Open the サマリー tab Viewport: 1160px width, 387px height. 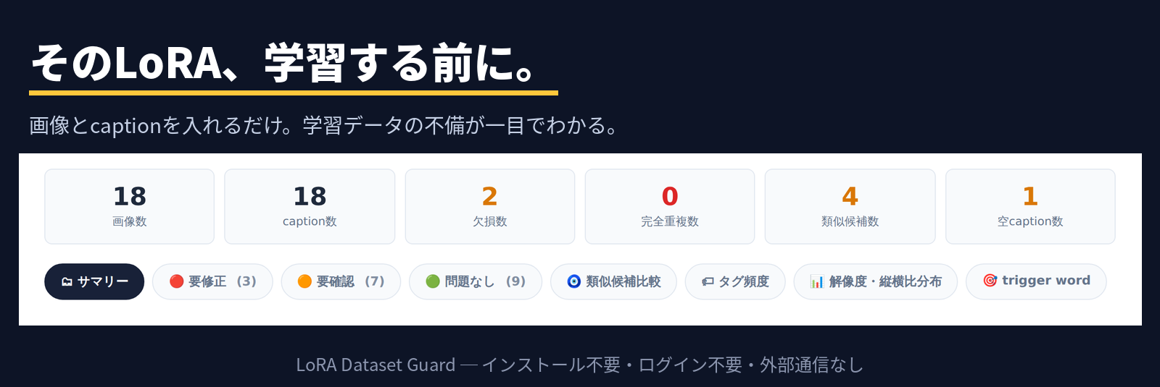[x=94, y=281]
